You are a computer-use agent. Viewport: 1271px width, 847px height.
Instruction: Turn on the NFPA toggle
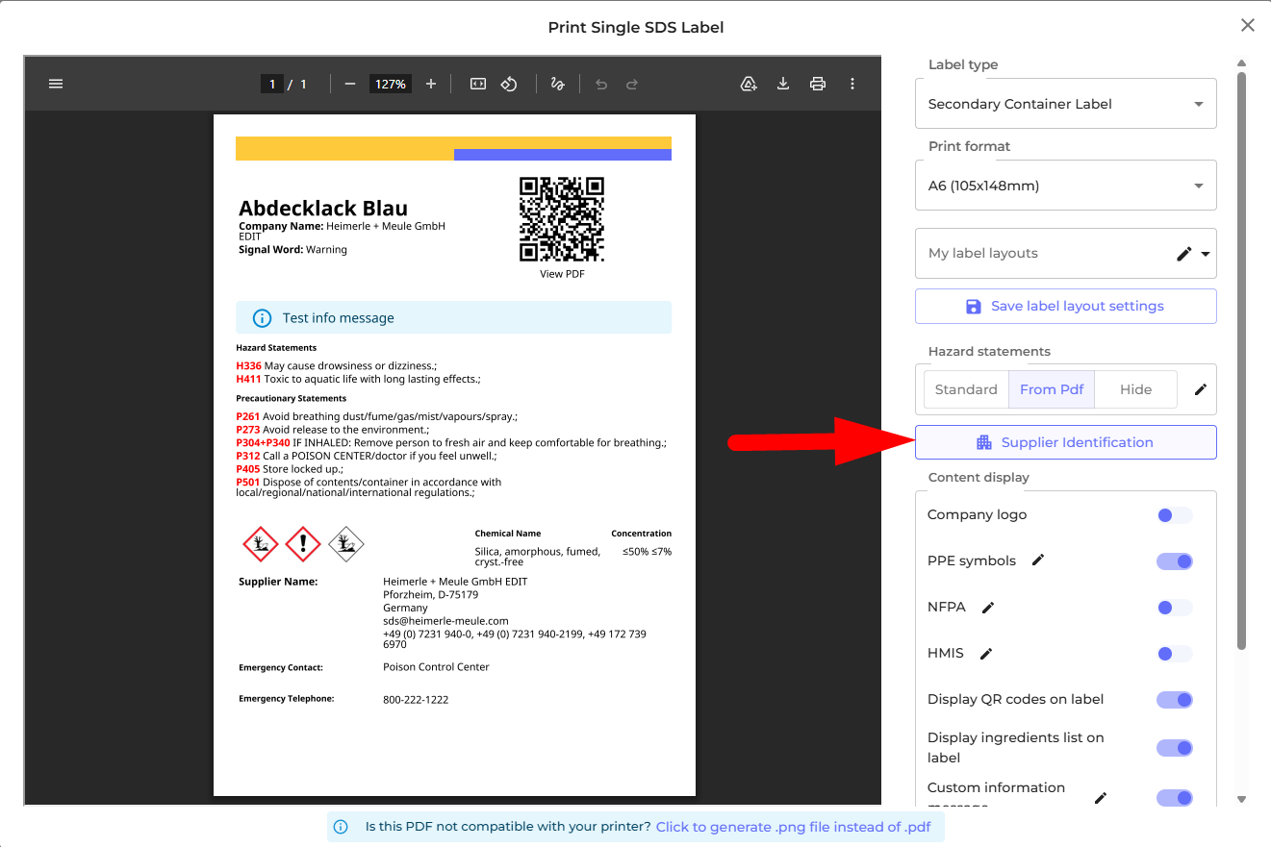click(x=1174, y=608)
